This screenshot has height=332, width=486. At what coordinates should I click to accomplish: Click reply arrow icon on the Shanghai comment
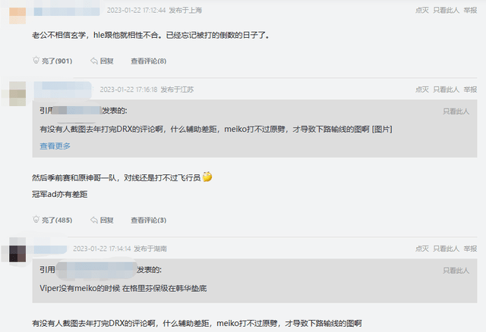[94, 61]
